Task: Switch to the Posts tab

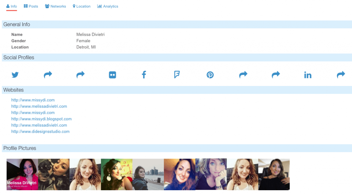Action: point(31,6)
